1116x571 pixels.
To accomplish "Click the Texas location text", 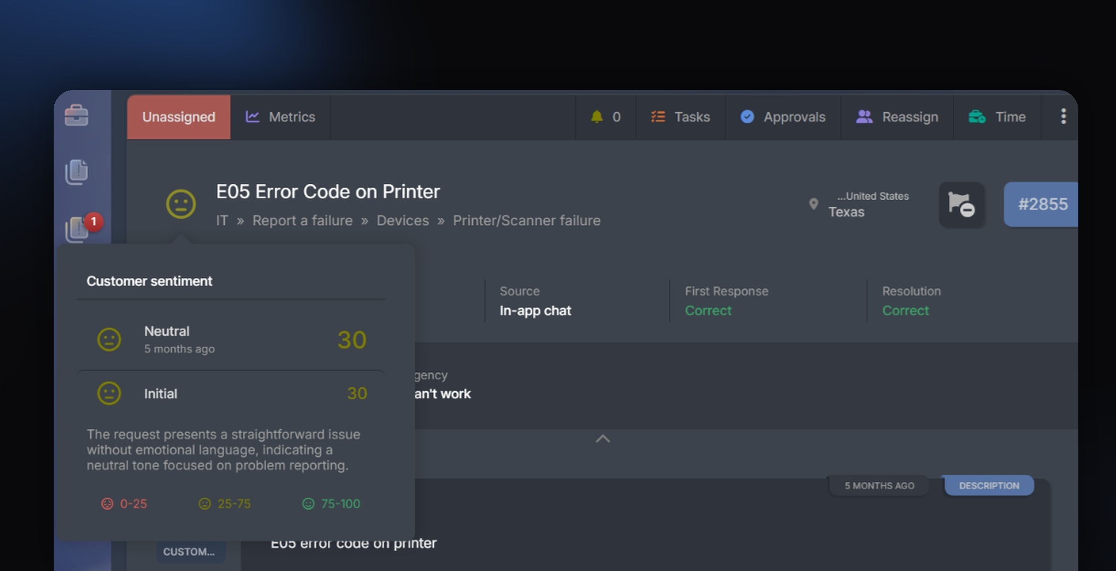I will pyautogui.click(x=846, y=212).
